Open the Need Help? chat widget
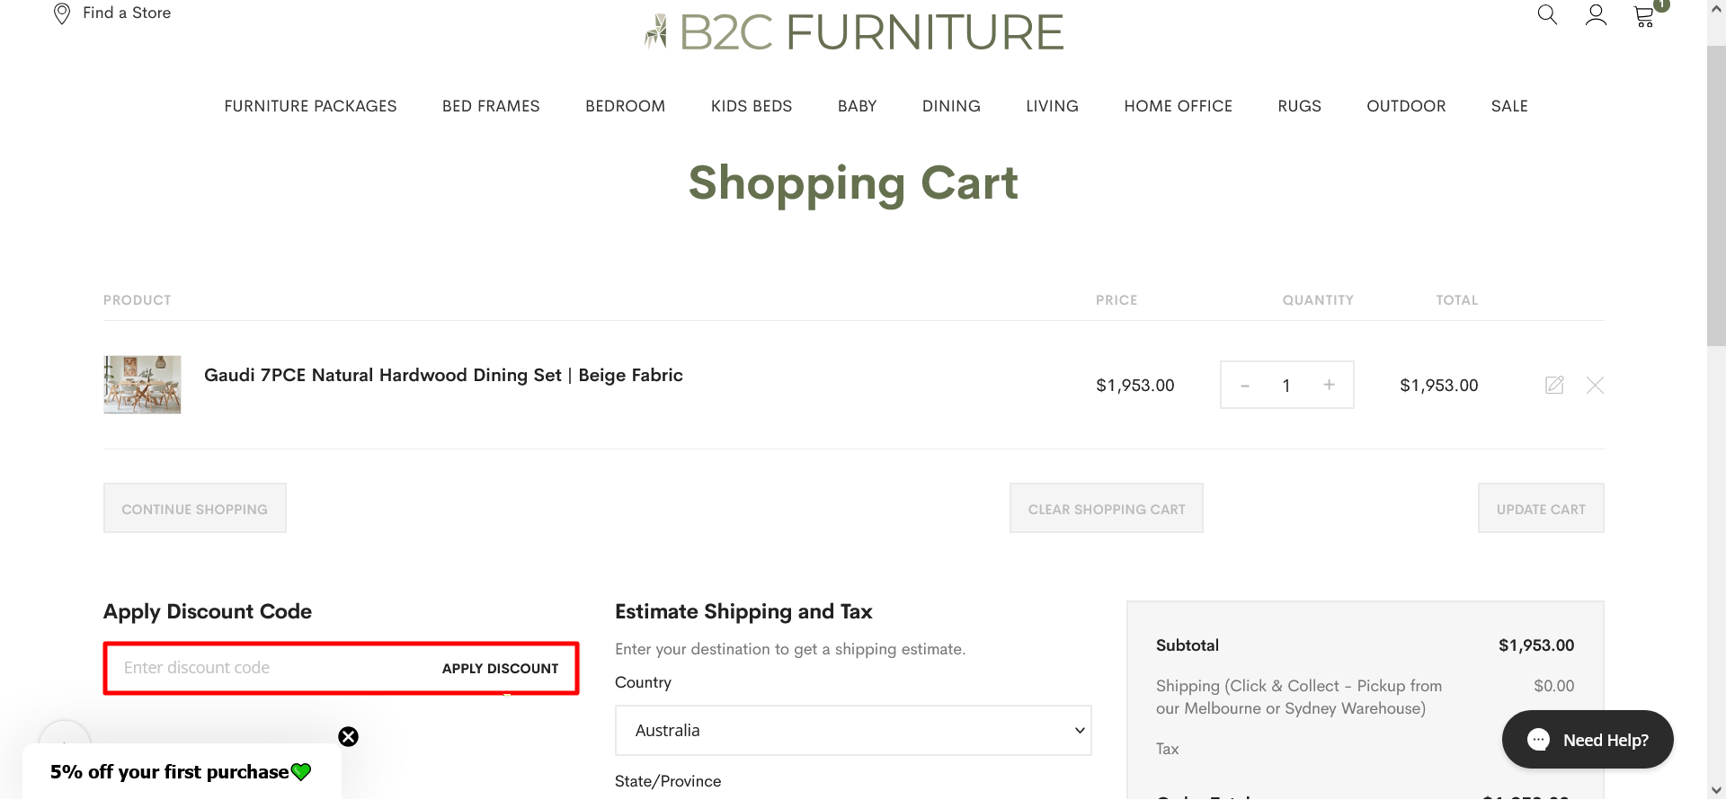This screenshot has width=1726, height=800. coord(1588,740)
